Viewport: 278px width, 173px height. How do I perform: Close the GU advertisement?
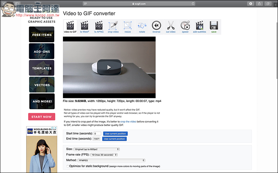point(55,128)
